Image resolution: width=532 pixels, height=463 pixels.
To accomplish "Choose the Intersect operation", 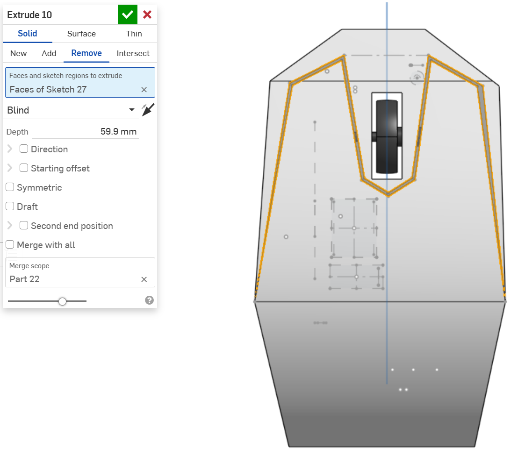I will [x=133, y=53].
